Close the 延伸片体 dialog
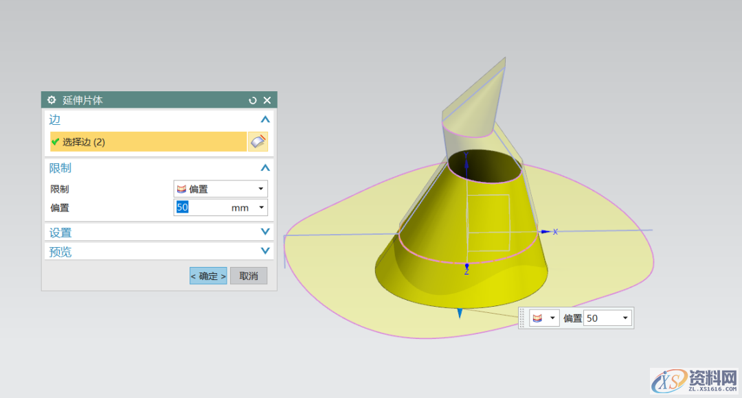Screen dimensions: 742x398 (x=267, y=100)
